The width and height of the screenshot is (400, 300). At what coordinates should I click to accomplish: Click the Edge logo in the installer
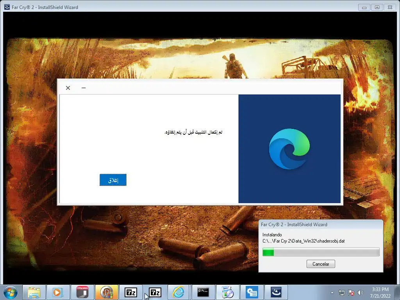(x=289, y=149)
